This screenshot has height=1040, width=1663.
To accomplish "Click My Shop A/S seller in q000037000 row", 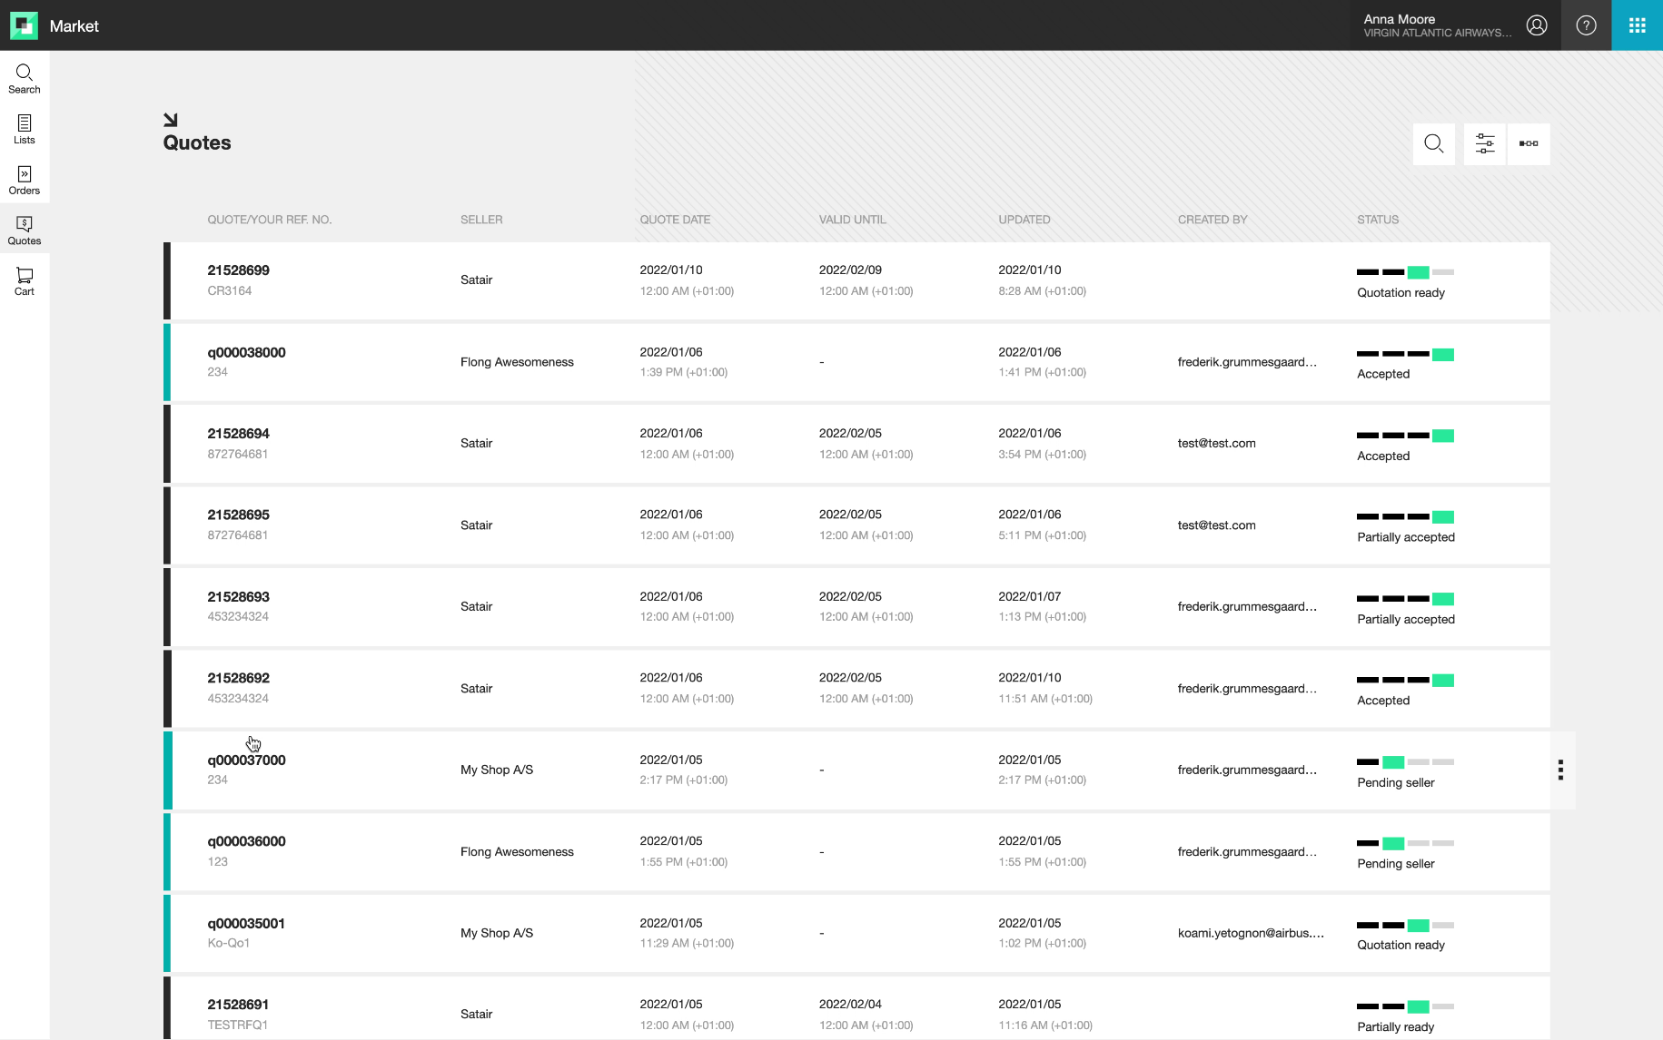I will point(497,770).
